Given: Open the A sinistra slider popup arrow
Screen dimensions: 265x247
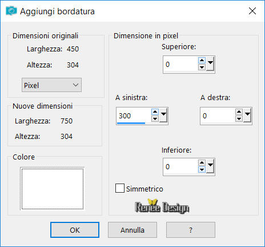Looking at the screenshot, I should click(x=163, y=115).
